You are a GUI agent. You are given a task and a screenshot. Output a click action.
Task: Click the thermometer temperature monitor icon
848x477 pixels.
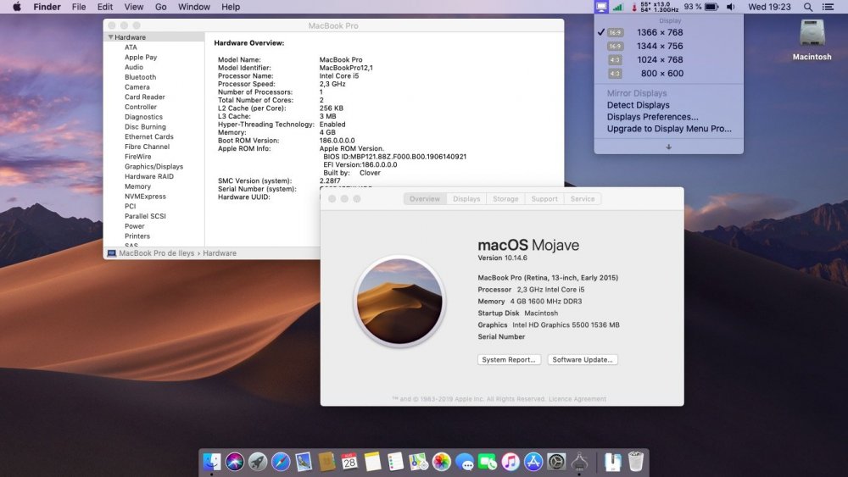(x=634, y=7)
